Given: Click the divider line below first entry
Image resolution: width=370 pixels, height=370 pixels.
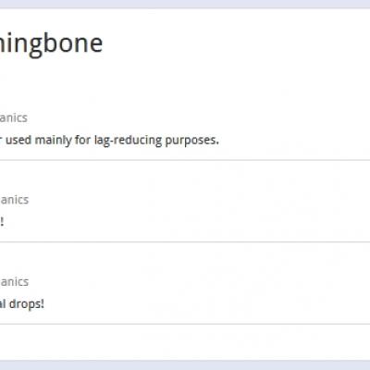Looking at the screenshot, I should [x=185, y=160].
